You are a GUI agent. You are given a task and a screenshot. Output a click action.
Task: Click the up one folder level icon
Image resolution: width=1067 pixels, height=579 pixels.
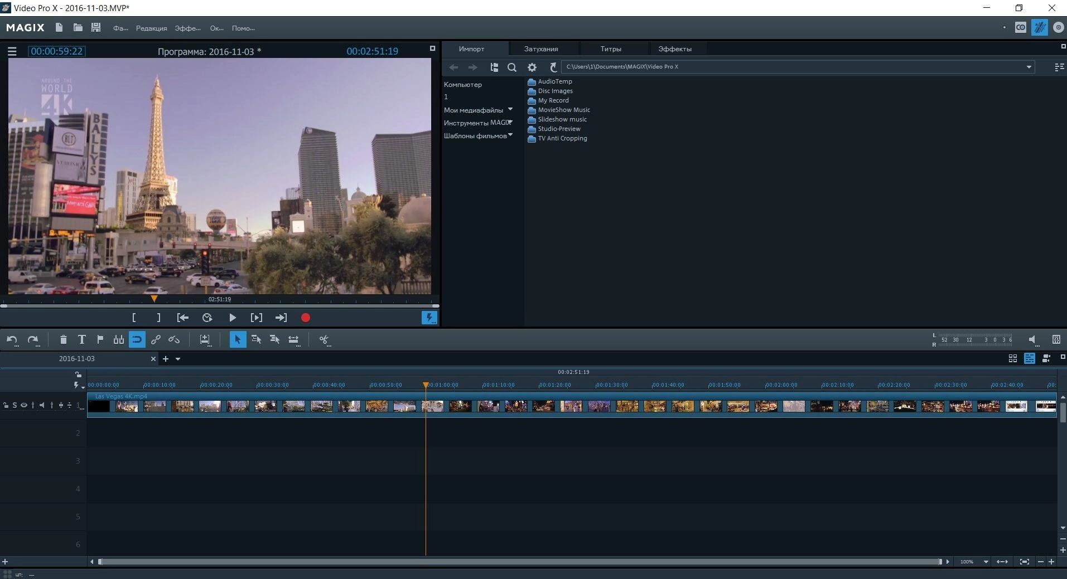[553, 67]
